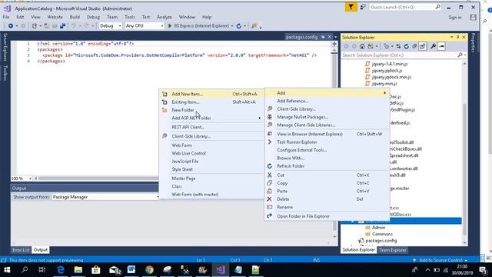492x277 pixels.
Task: Open Microsoft Word from the taskbar
Action: tap(131, 270)
